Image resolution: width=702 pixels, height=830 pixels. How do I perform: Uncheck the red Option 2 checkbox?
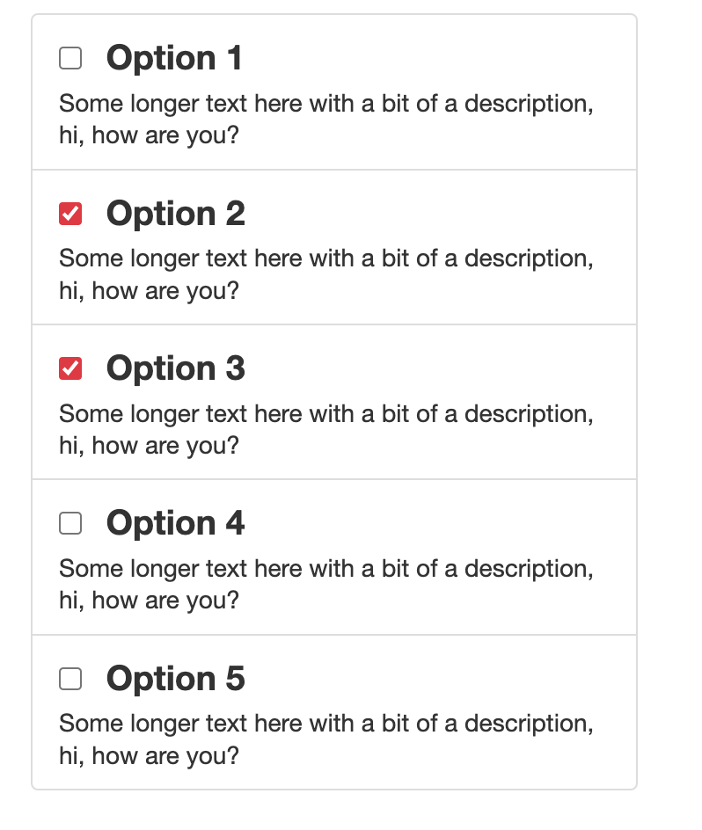(x=70, y=214)
